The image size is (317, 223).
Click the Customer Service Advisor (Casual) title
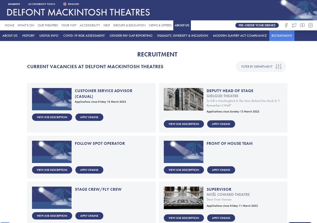click(x=104, y=94)
